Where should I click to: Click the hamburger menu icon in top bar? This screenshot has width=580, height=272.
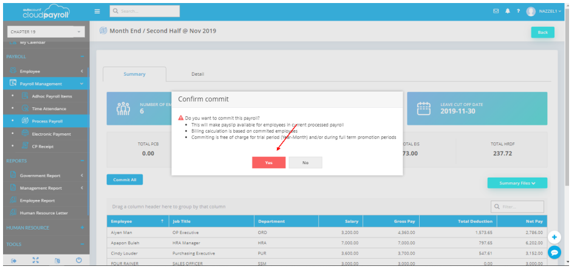tap(97, 11)
